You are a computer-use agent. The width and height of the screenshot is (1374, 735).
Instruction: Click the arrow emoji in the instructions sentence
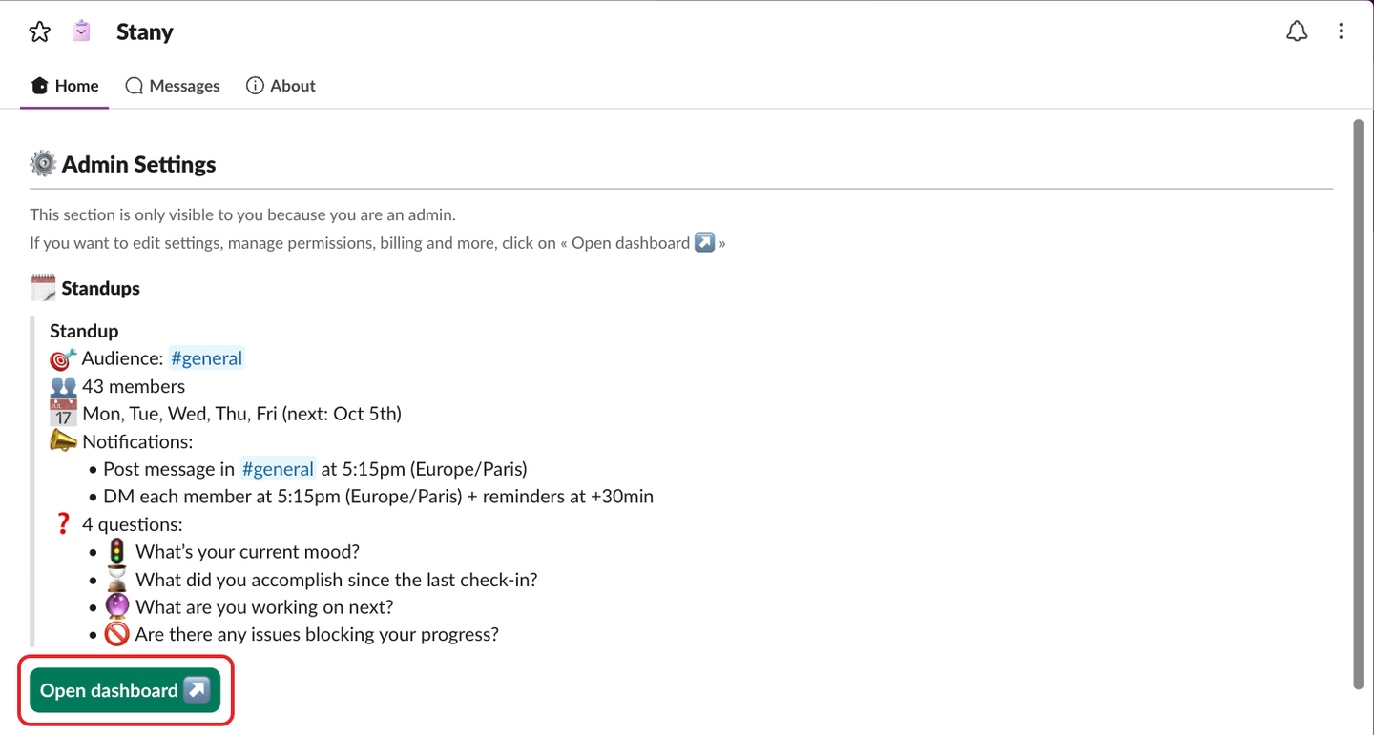[704, 242]
